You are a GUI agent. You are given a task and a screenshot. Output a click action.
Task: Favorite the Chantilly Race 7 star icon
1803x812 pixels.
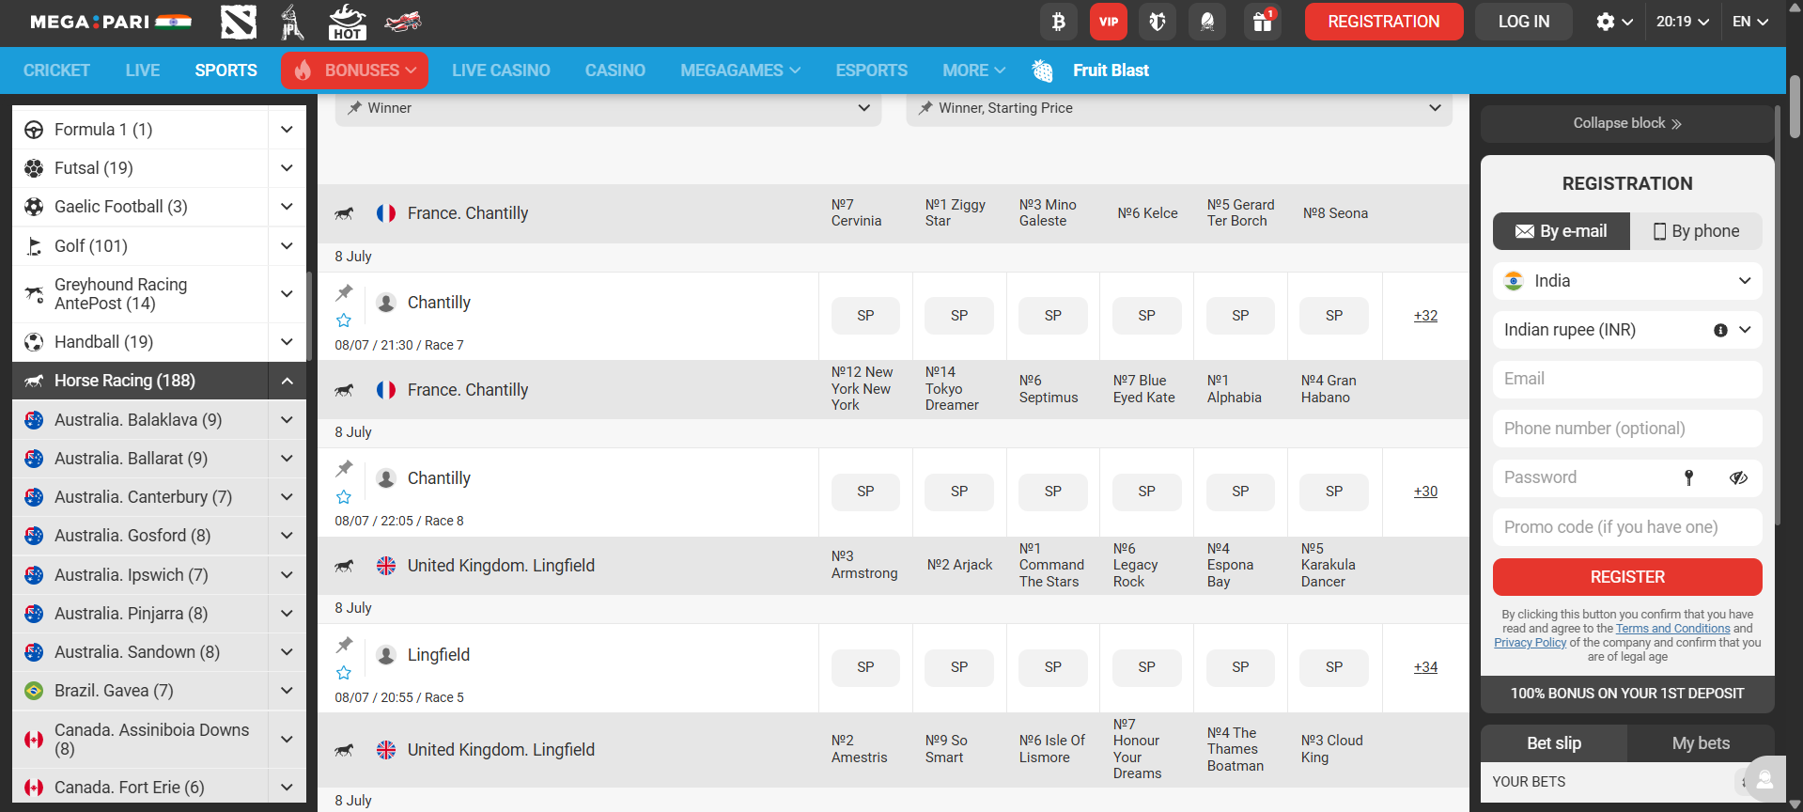coord(344,320)
